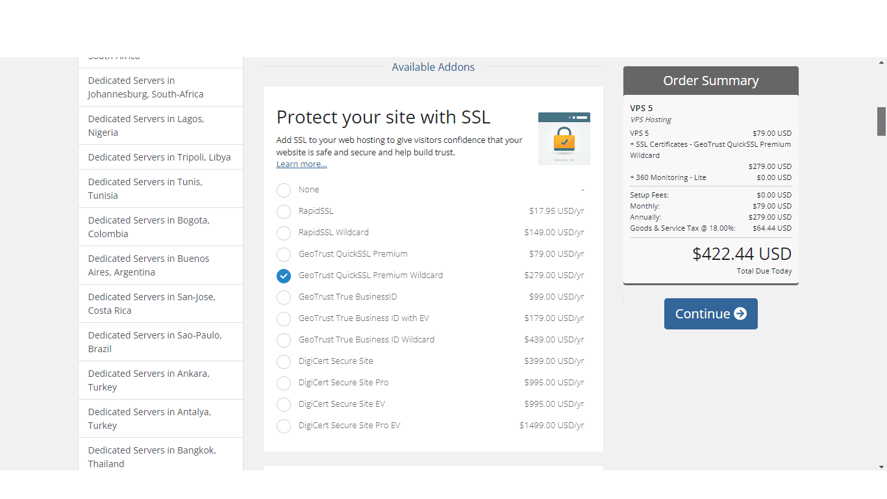Select GeoTrust QuickSSL Premium radio button
Screen dimensions: 887x499
pyautogui.click(x=284, y=255)
